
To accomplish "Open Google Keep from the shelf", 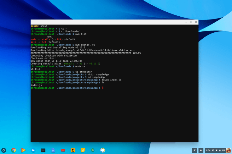I will (x=83, y=150).
